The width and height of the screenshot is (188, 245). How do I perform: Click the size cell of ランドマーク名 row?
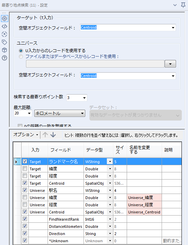click(120, 161)
